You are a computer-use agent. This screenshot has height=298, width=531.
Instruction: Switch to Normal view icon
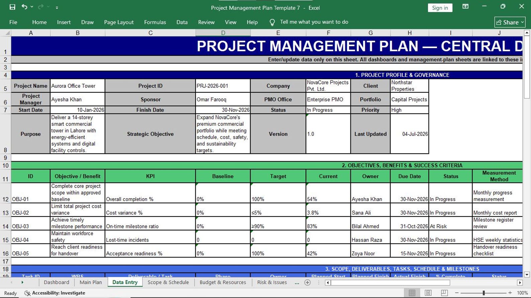412,293
